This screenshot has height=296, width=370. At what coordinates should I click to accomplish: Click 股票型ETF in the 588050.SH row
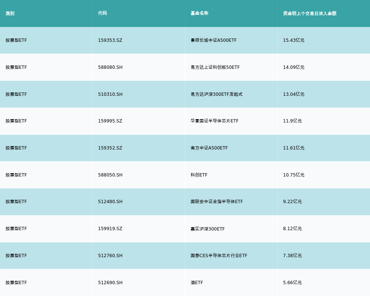coord(16,175)
